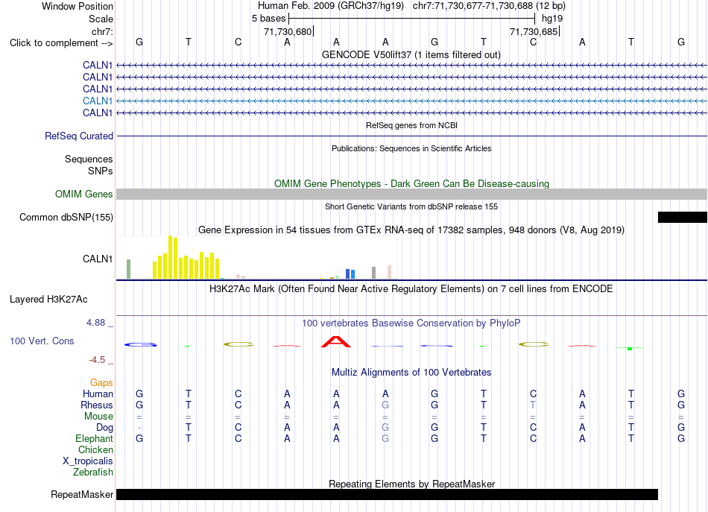This screenshot has width=708, height=512.
Task: Open the Common dbSNP(155) track label
Action: (66, 217)
